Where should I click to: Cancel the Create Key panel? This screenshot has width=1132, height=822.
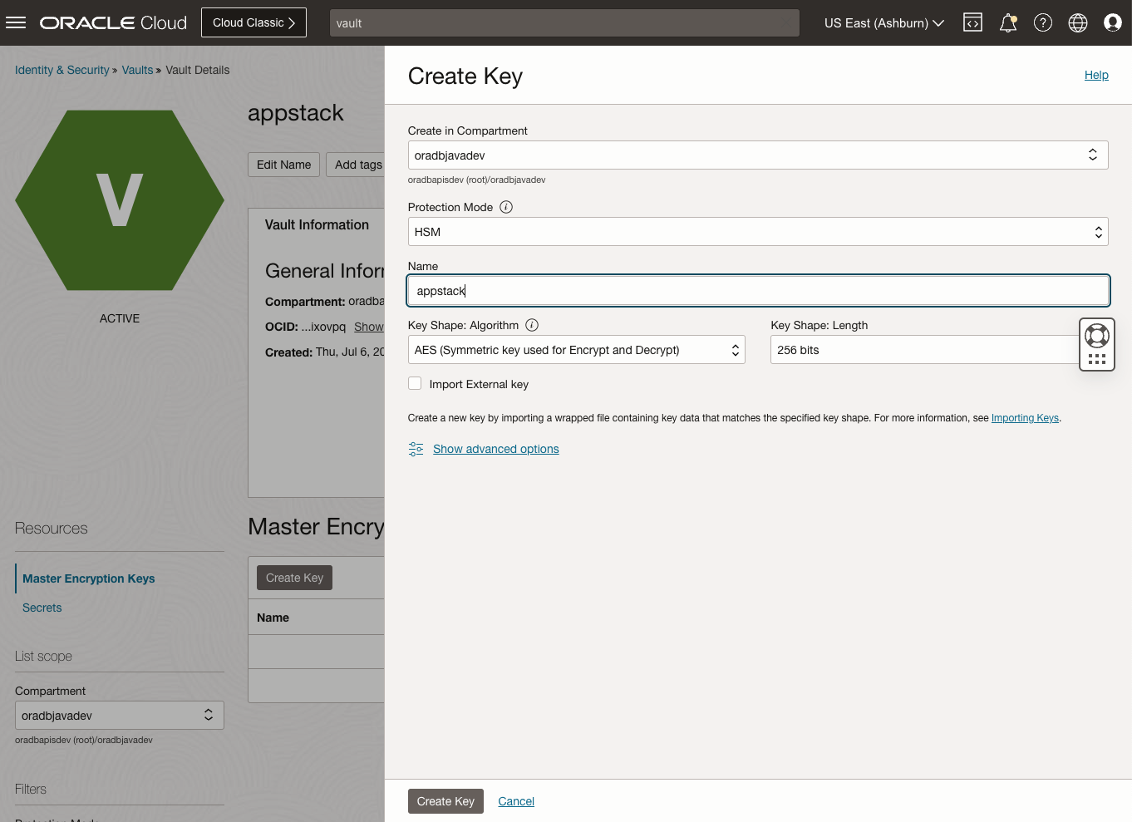pyautogui.click(x=516, y=801)
